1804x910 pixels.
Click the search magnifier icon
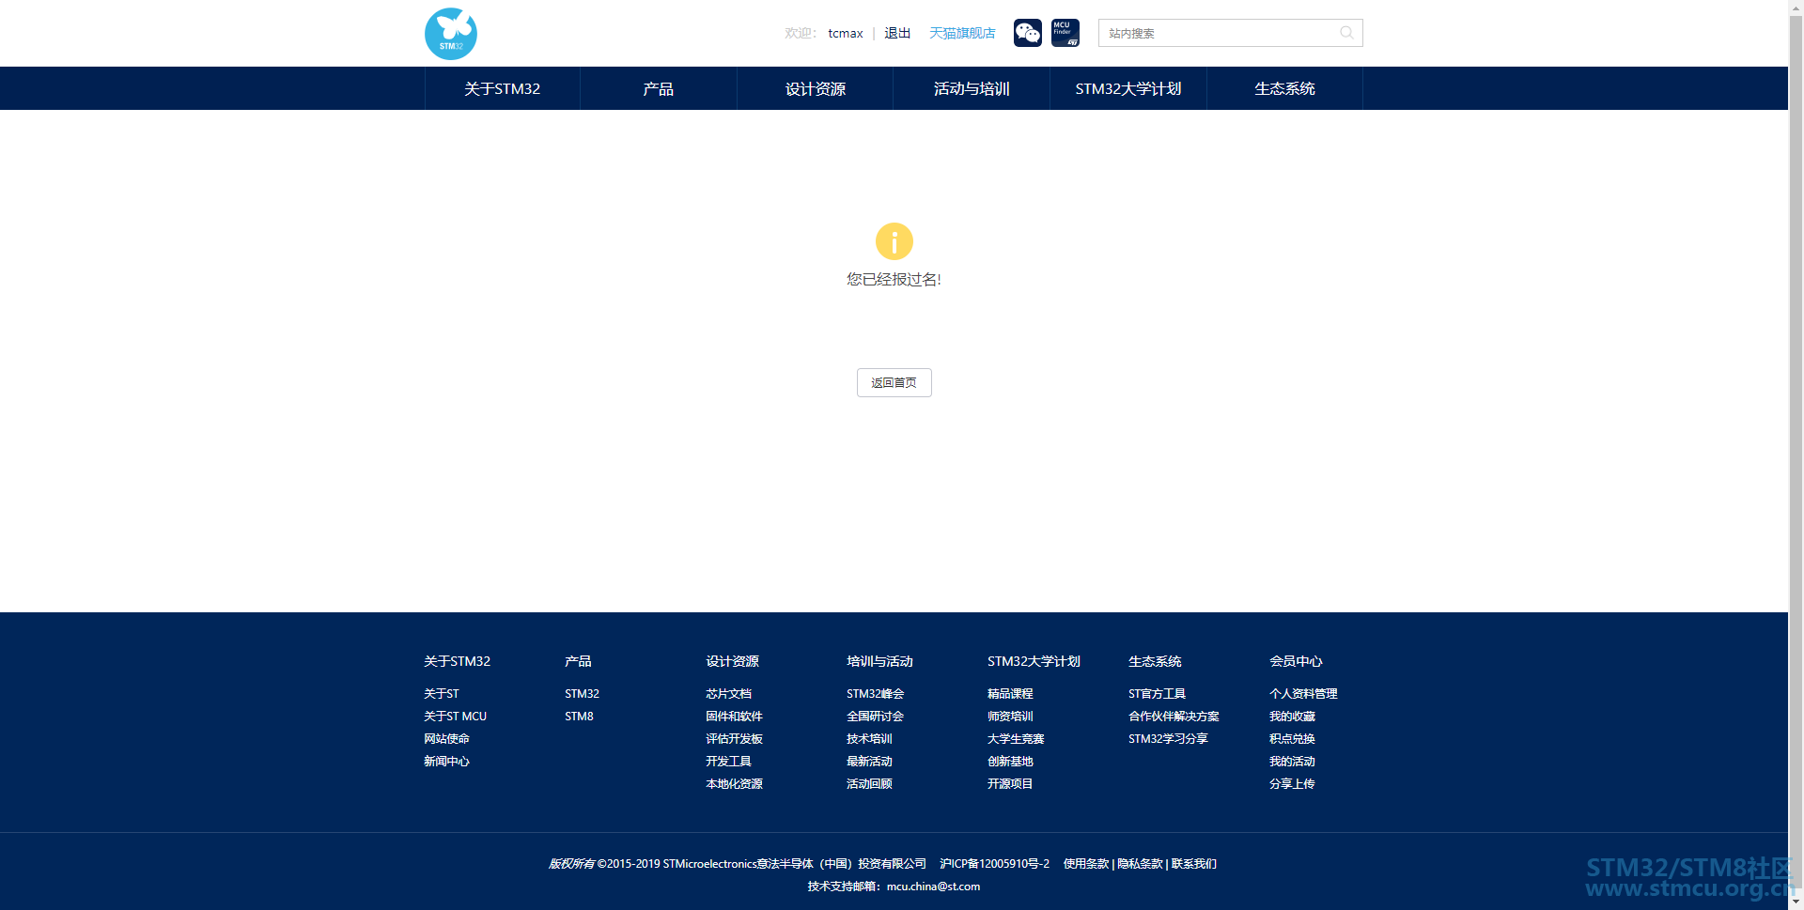pyautogui.click(x=1346, y=33)
